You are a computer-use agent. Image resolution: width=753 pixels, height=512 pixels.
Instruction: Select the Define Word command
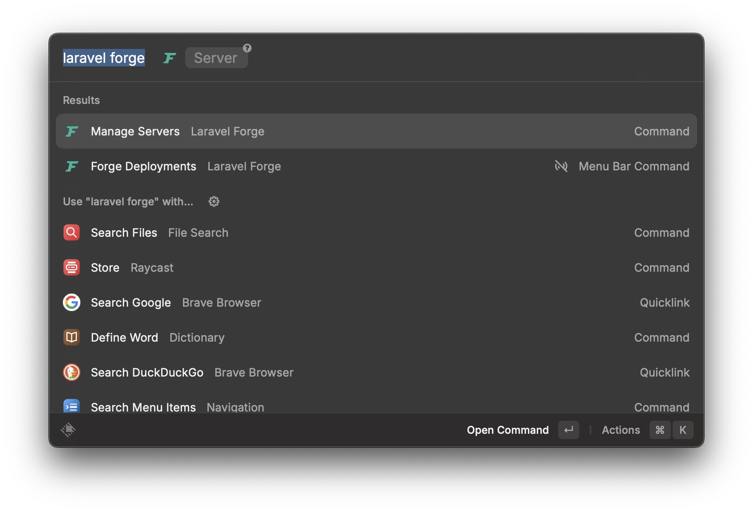[x=376, y=337]
